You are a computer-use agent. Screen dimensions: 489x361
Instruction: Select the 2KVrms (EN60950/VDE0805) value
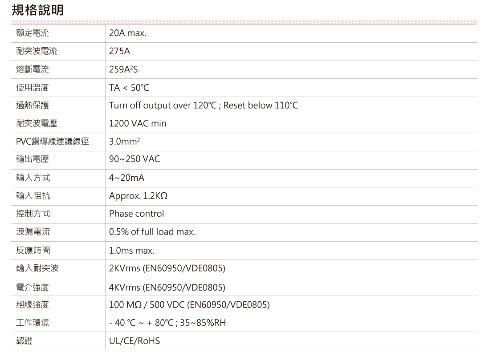point(167,269)
